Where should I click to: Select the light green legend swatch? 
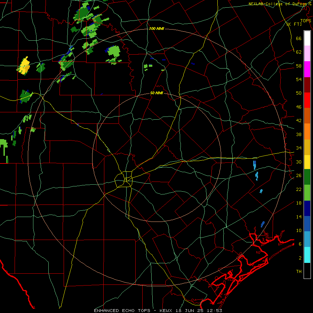click(307, 193)
